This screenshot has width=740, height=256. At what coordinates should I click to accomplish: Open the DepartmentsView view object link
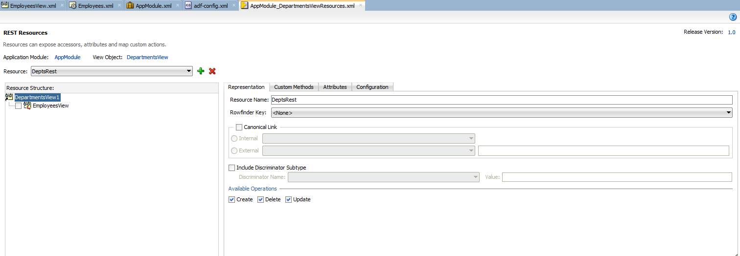[147, 57]
